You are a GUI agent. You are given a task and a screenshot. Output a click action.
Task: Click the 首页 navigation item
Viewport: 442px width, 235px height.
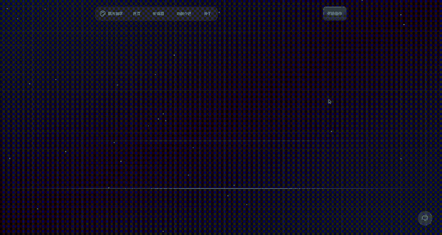point(137,13)
